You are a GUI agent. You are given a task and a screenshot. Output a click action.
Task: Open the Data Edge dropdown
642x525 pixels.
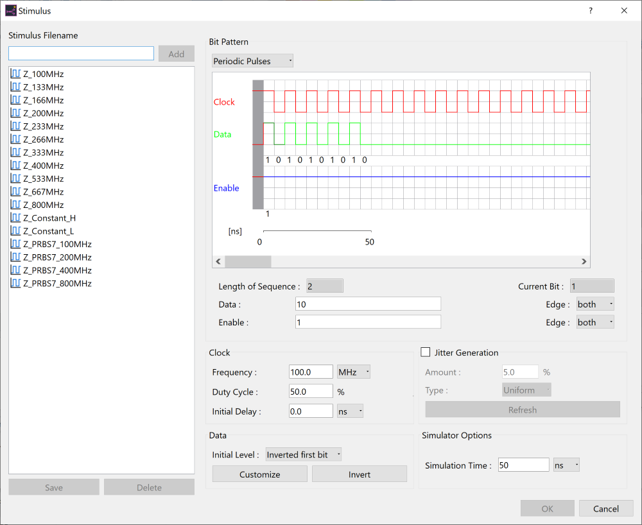tap(594, 304)
